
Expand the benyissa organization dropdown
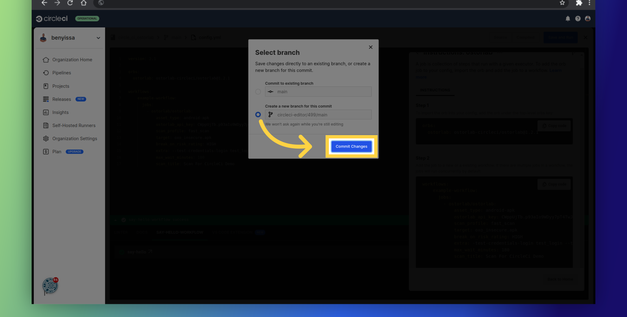click(98, 38)
